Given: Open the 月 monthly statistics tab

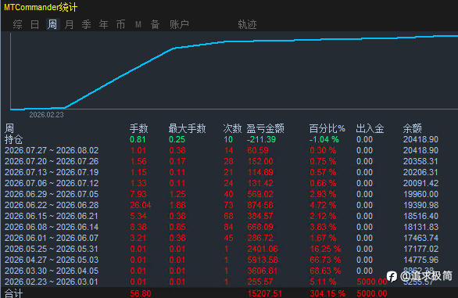Looking at the screenshot, I should coord(70,24).
